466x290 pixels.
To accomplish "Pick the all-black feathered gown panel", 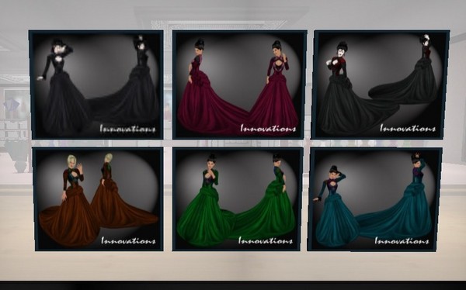I will coord(96,85).
